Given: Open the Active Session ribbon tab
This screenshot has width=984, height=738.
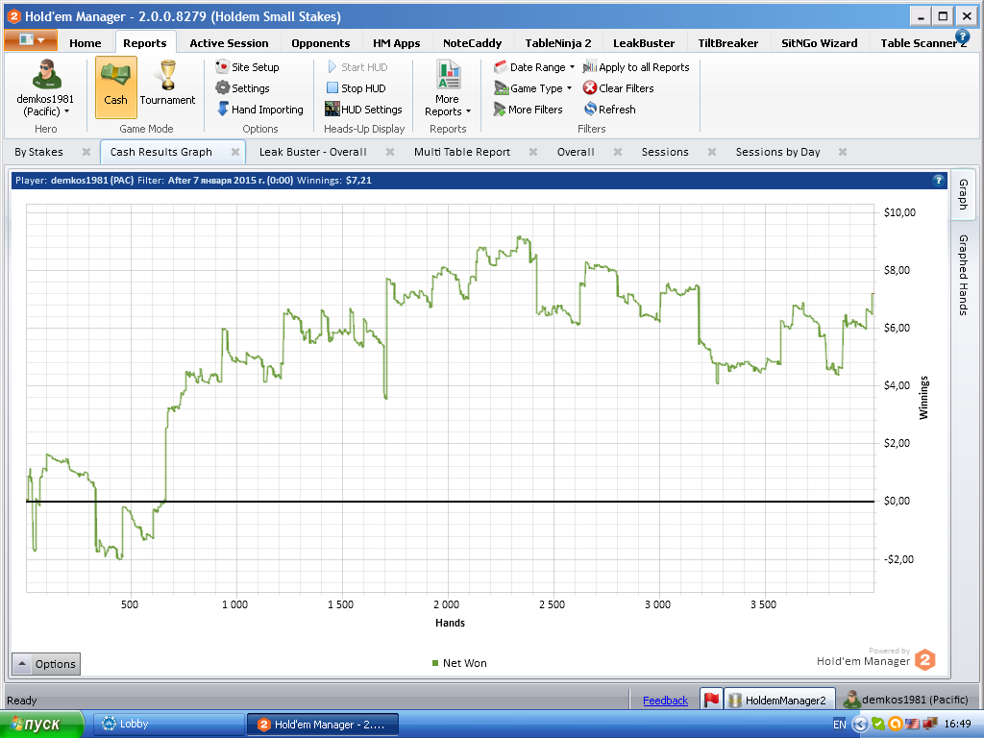Looking at the screenshot, I should point(229,43).
